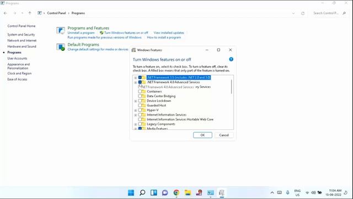
Task: Go to Network and Internet category
Action: click(x=22, y=40)
